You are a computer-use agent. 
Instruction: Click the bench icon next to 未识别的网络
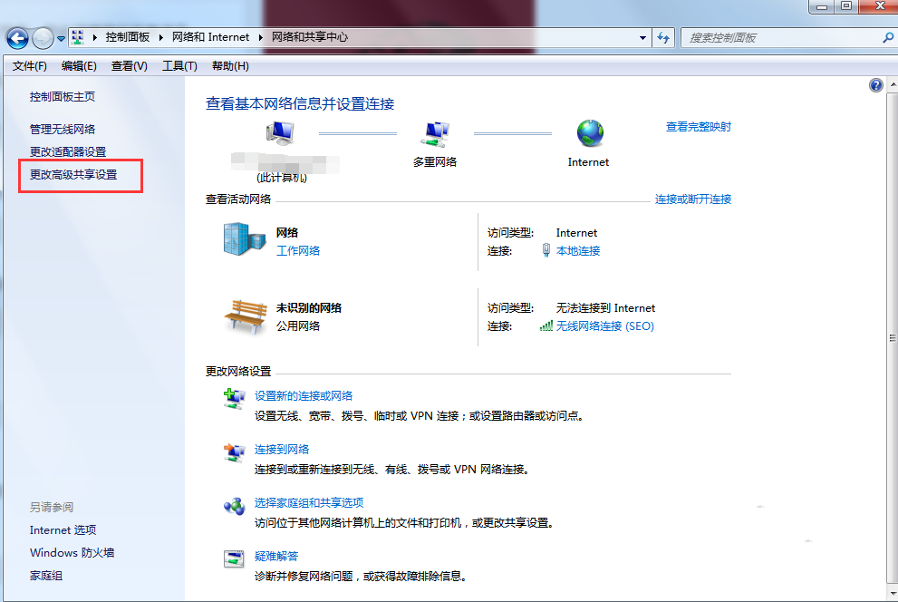(243, 315)
